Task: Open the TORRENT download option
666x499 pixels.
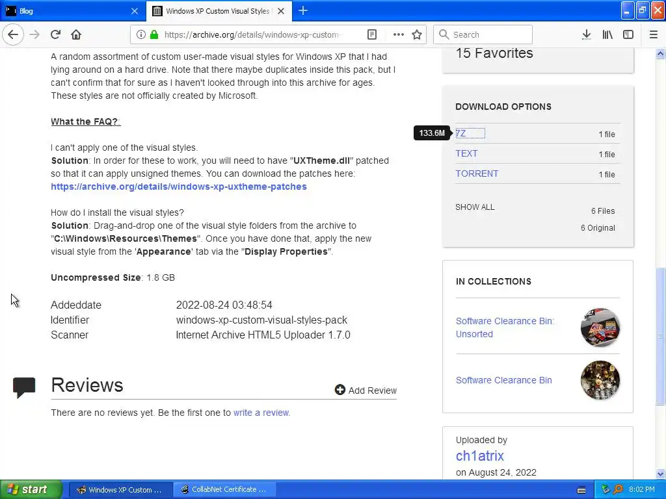Action: [477, 173]
